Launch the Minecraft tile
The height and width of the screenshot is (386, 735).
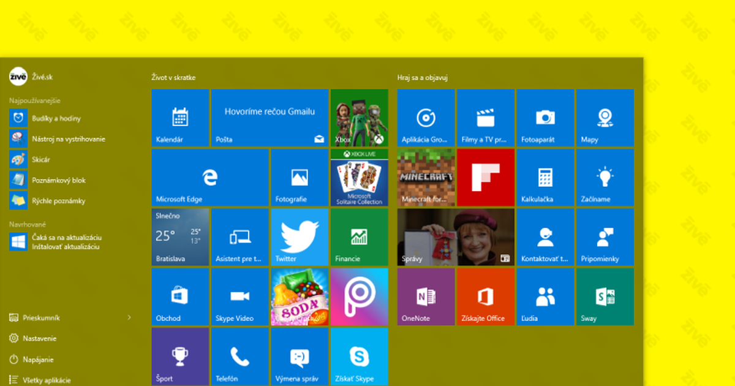coord(426,177)
